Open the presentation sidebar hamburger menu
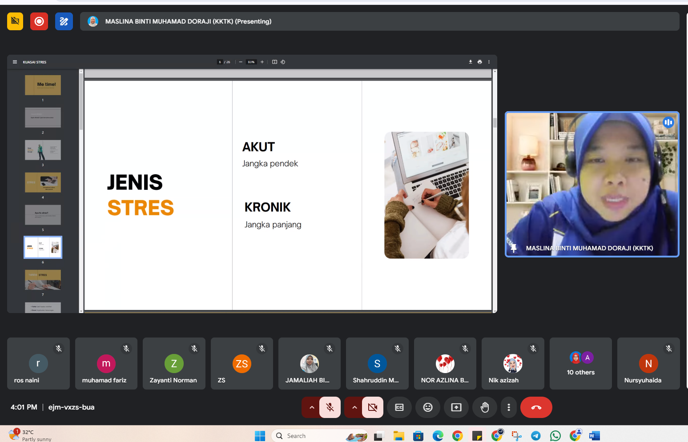Viewport: 688px width, 442px height. click(x=15, y=62)
